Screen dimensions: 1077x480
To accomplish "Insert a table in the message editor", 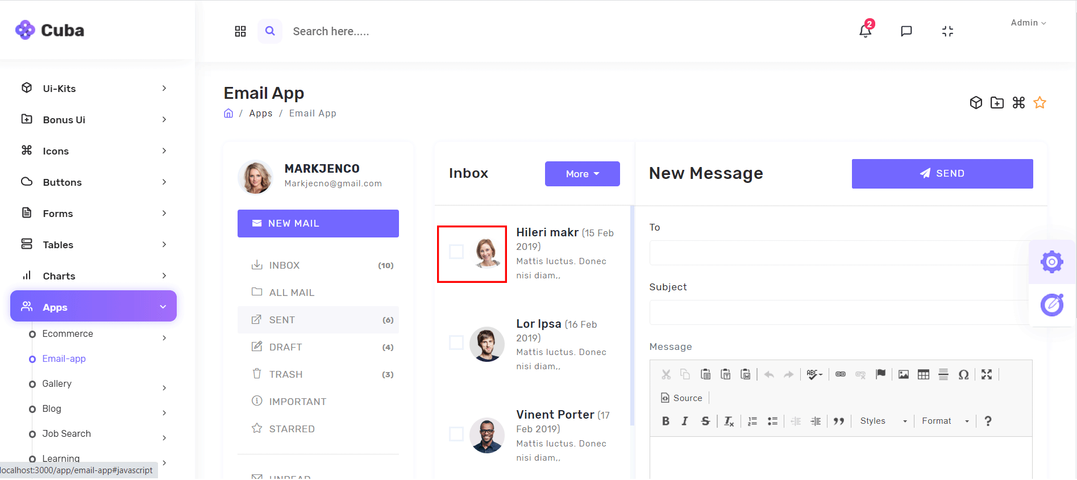I will click(x=924, y=374).
